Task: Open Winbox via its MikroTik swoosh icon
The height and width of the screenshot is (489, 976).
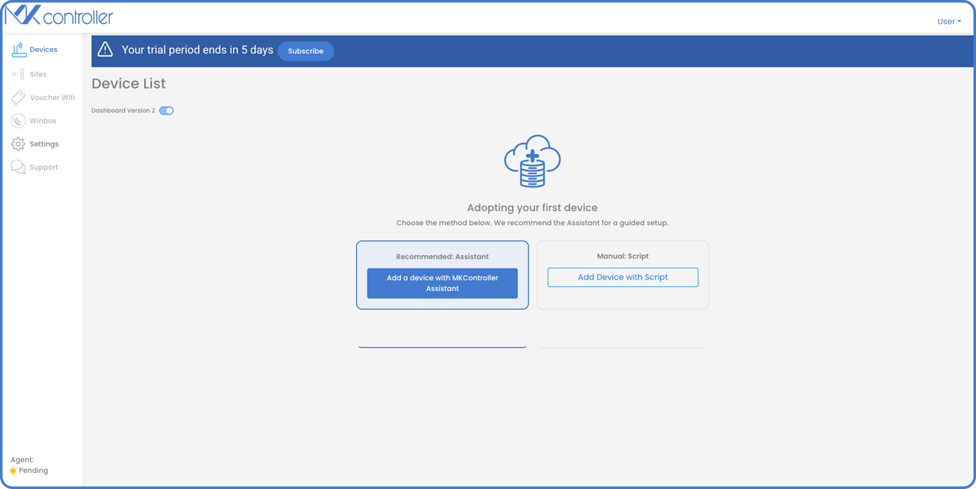Action: click(18, 120)
